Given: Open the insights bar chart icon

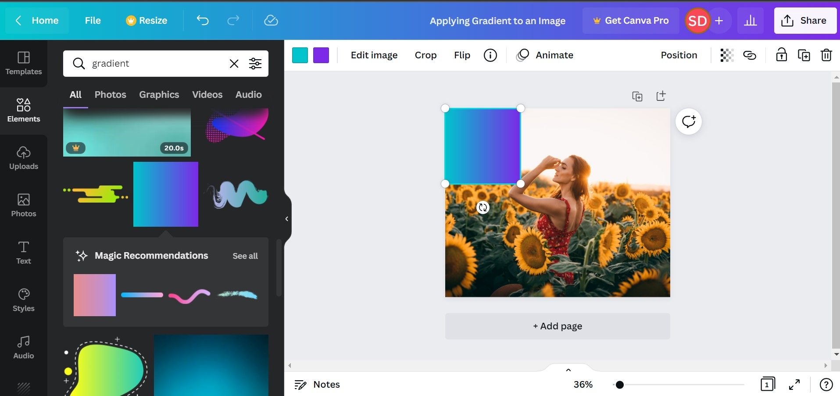Looking at the screenshot, I should point(750,21).
